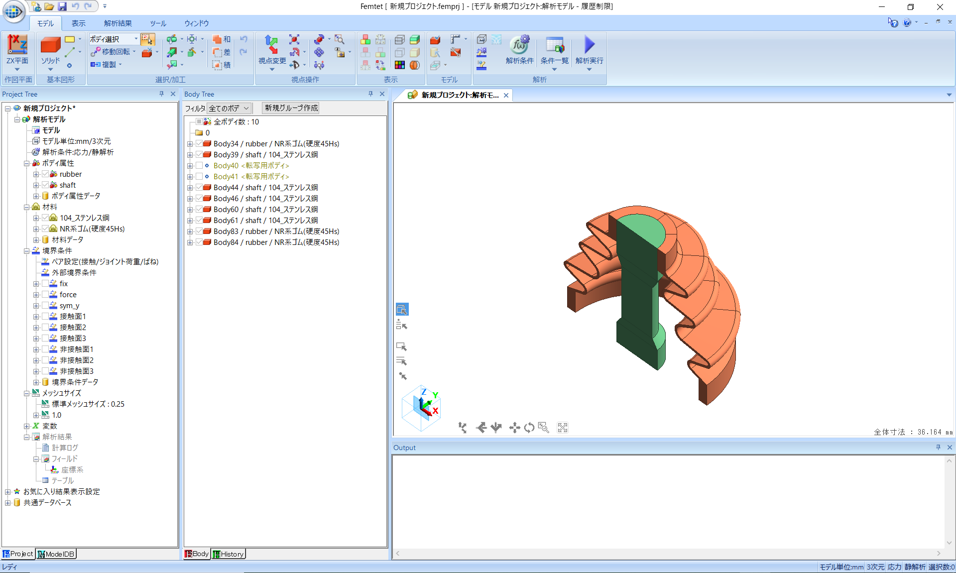The width and height of the screenshot is (956, 573).
Task: Switch to the History tab
Action: click(x=229, y=554)
